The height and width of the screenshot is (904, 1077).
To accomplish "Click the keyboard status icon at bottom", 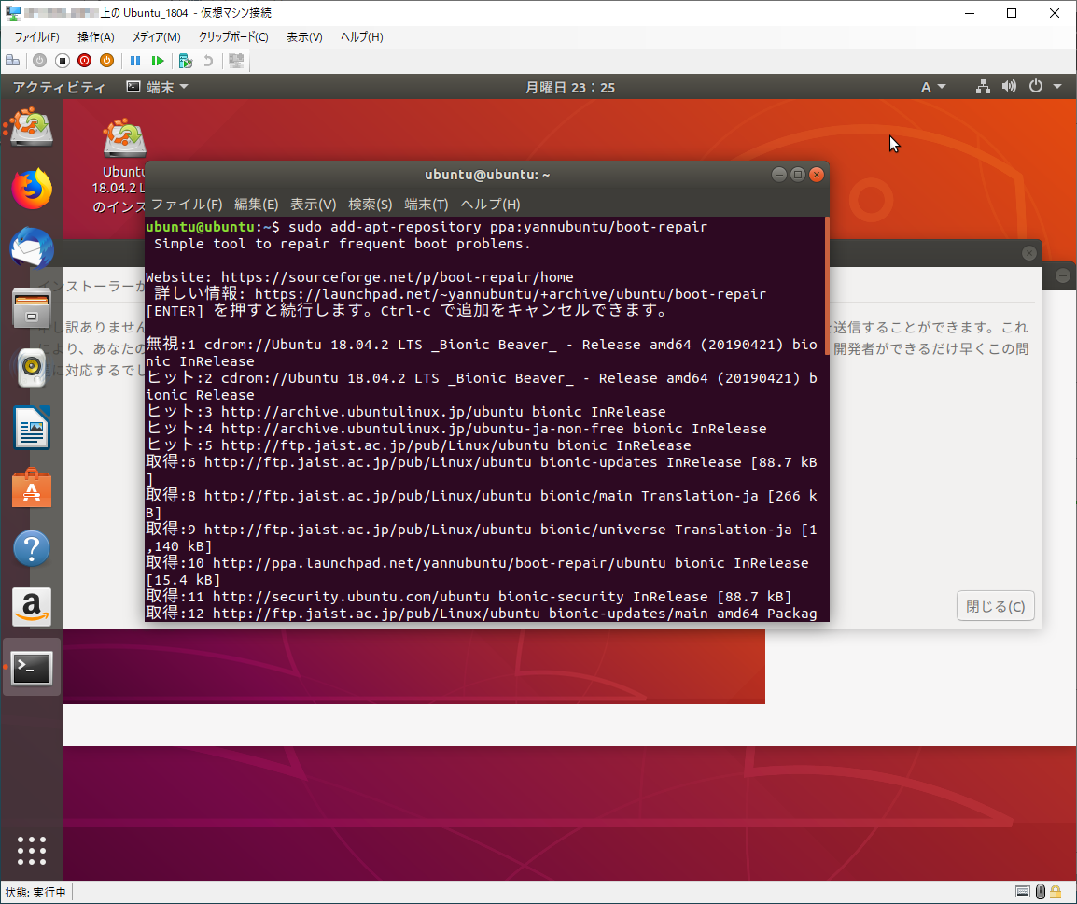I will (1023, 892).
